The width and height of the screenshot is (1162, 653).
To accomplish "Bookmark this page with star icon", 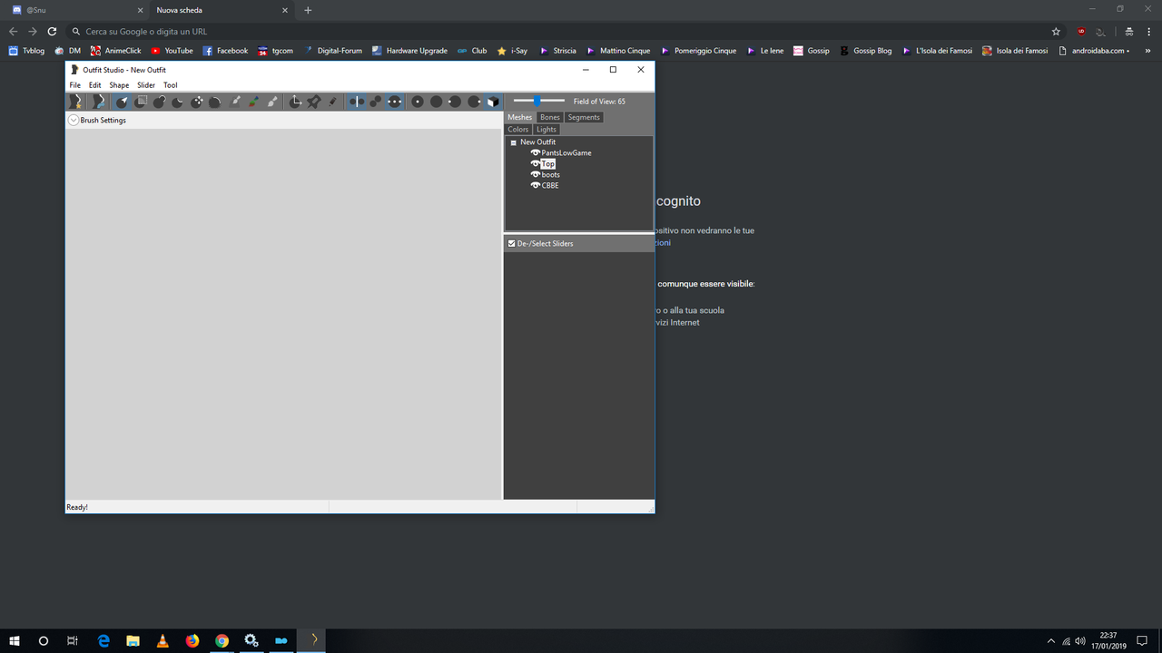I will (x=1056, y=31).
